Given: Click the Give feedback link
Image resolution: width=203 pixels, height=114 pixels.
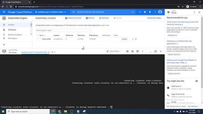Looking at the screenshot, I should (x=193, y=106).
